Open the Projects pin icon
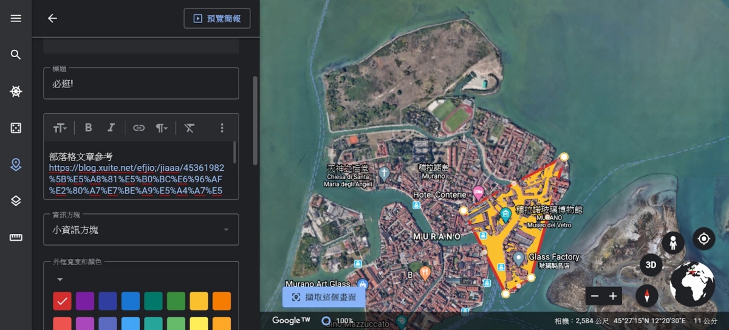Viewport: 729px width, 330px height. pyautogui.click(x=16, y=164)
